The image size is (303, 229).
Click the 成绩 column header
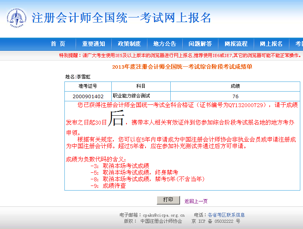(235, 86)
